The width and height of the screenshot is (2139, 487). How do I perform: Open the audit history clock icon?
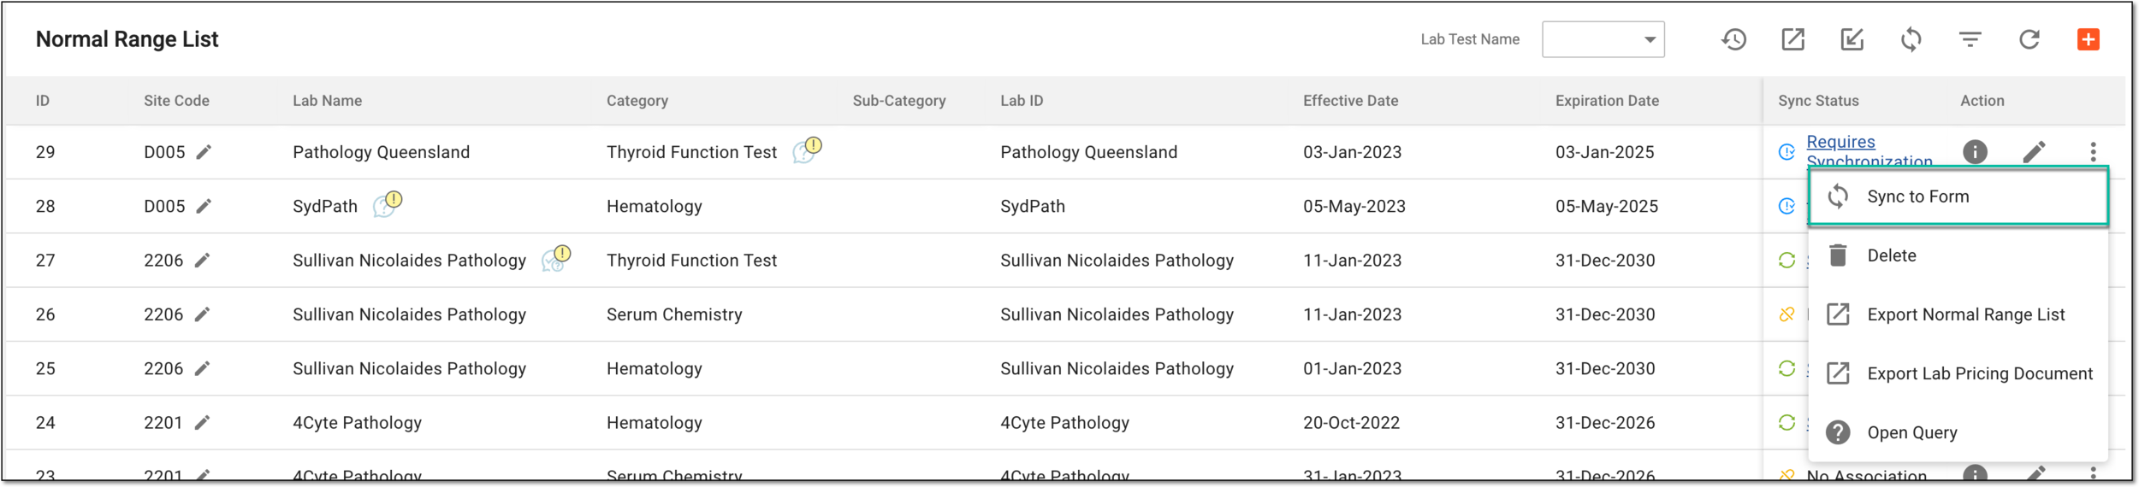(1733, 39)
